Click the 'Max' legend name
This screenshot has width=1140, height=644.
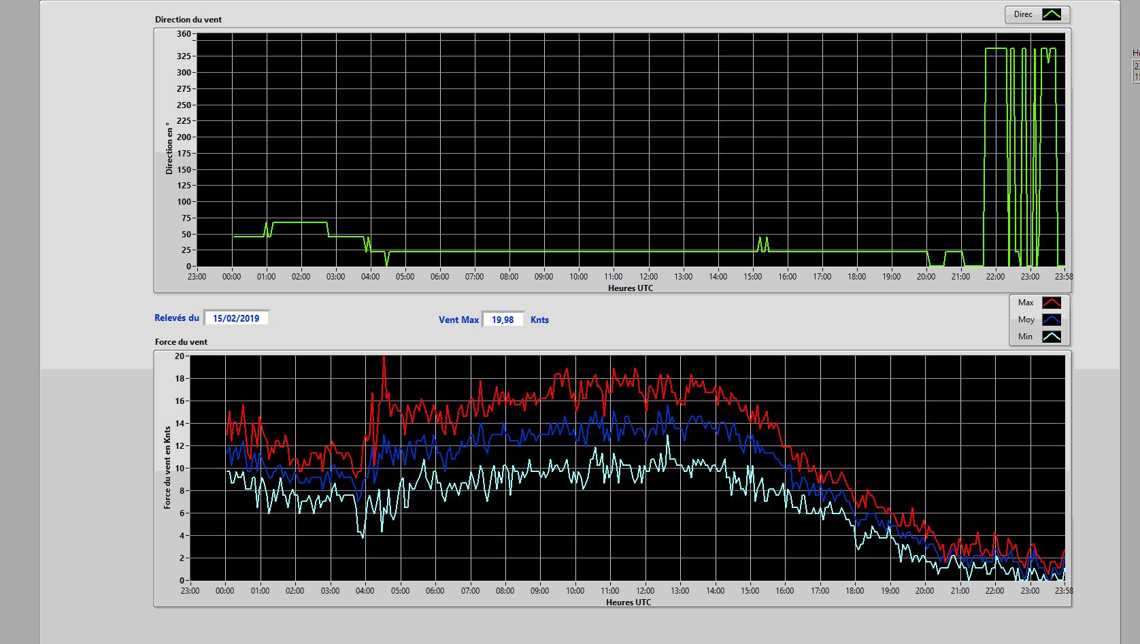click(x=1026, y=303)
